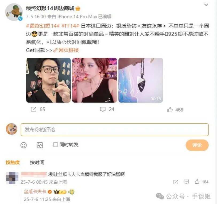Viewport: 217px width, 204px height.
Task: Open the man with glasses photo
Action: point(48,80)
